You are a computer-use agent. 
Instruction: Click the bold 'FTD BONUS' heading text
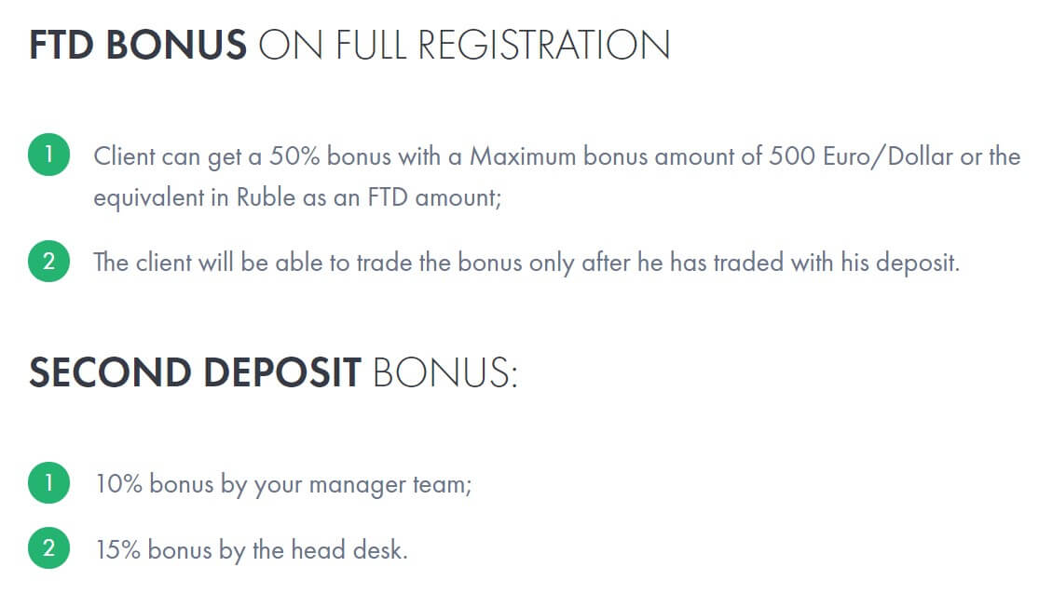138,46
